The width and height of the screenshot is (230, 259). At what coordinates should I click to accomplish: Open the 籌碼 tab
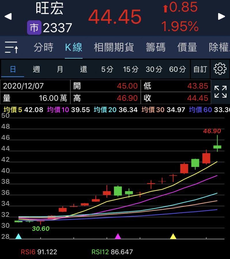click(156, 47)
